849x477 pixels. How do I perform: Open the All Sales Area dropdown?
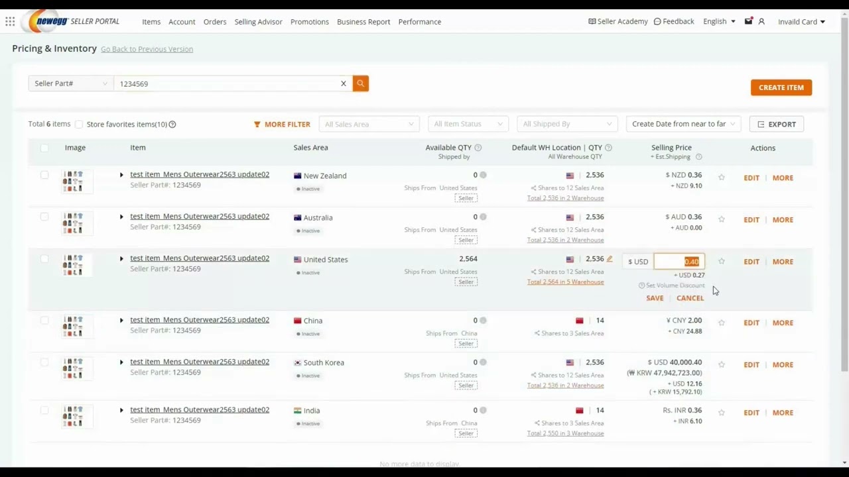[x=369, y=124]
